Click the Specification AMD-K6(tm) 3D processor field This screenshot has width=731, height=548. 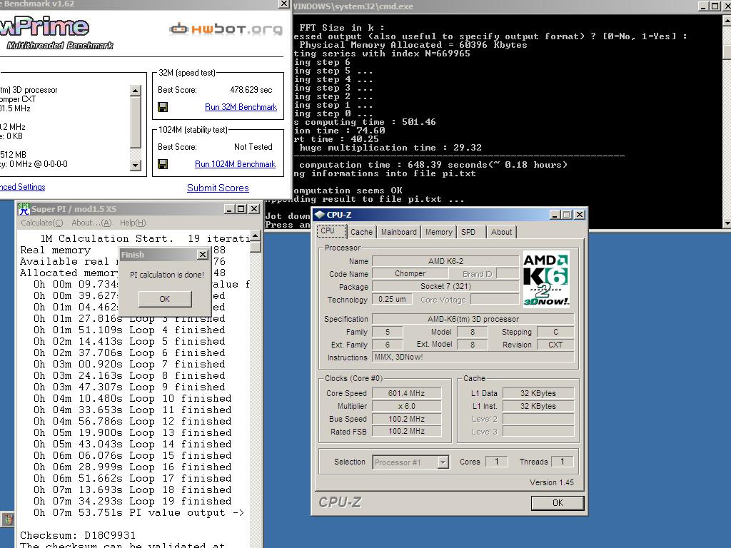473,319
